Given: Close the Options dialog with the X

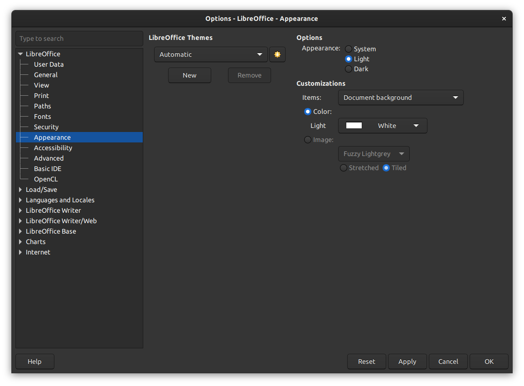Looking at the screenshot, I should 504,19.
